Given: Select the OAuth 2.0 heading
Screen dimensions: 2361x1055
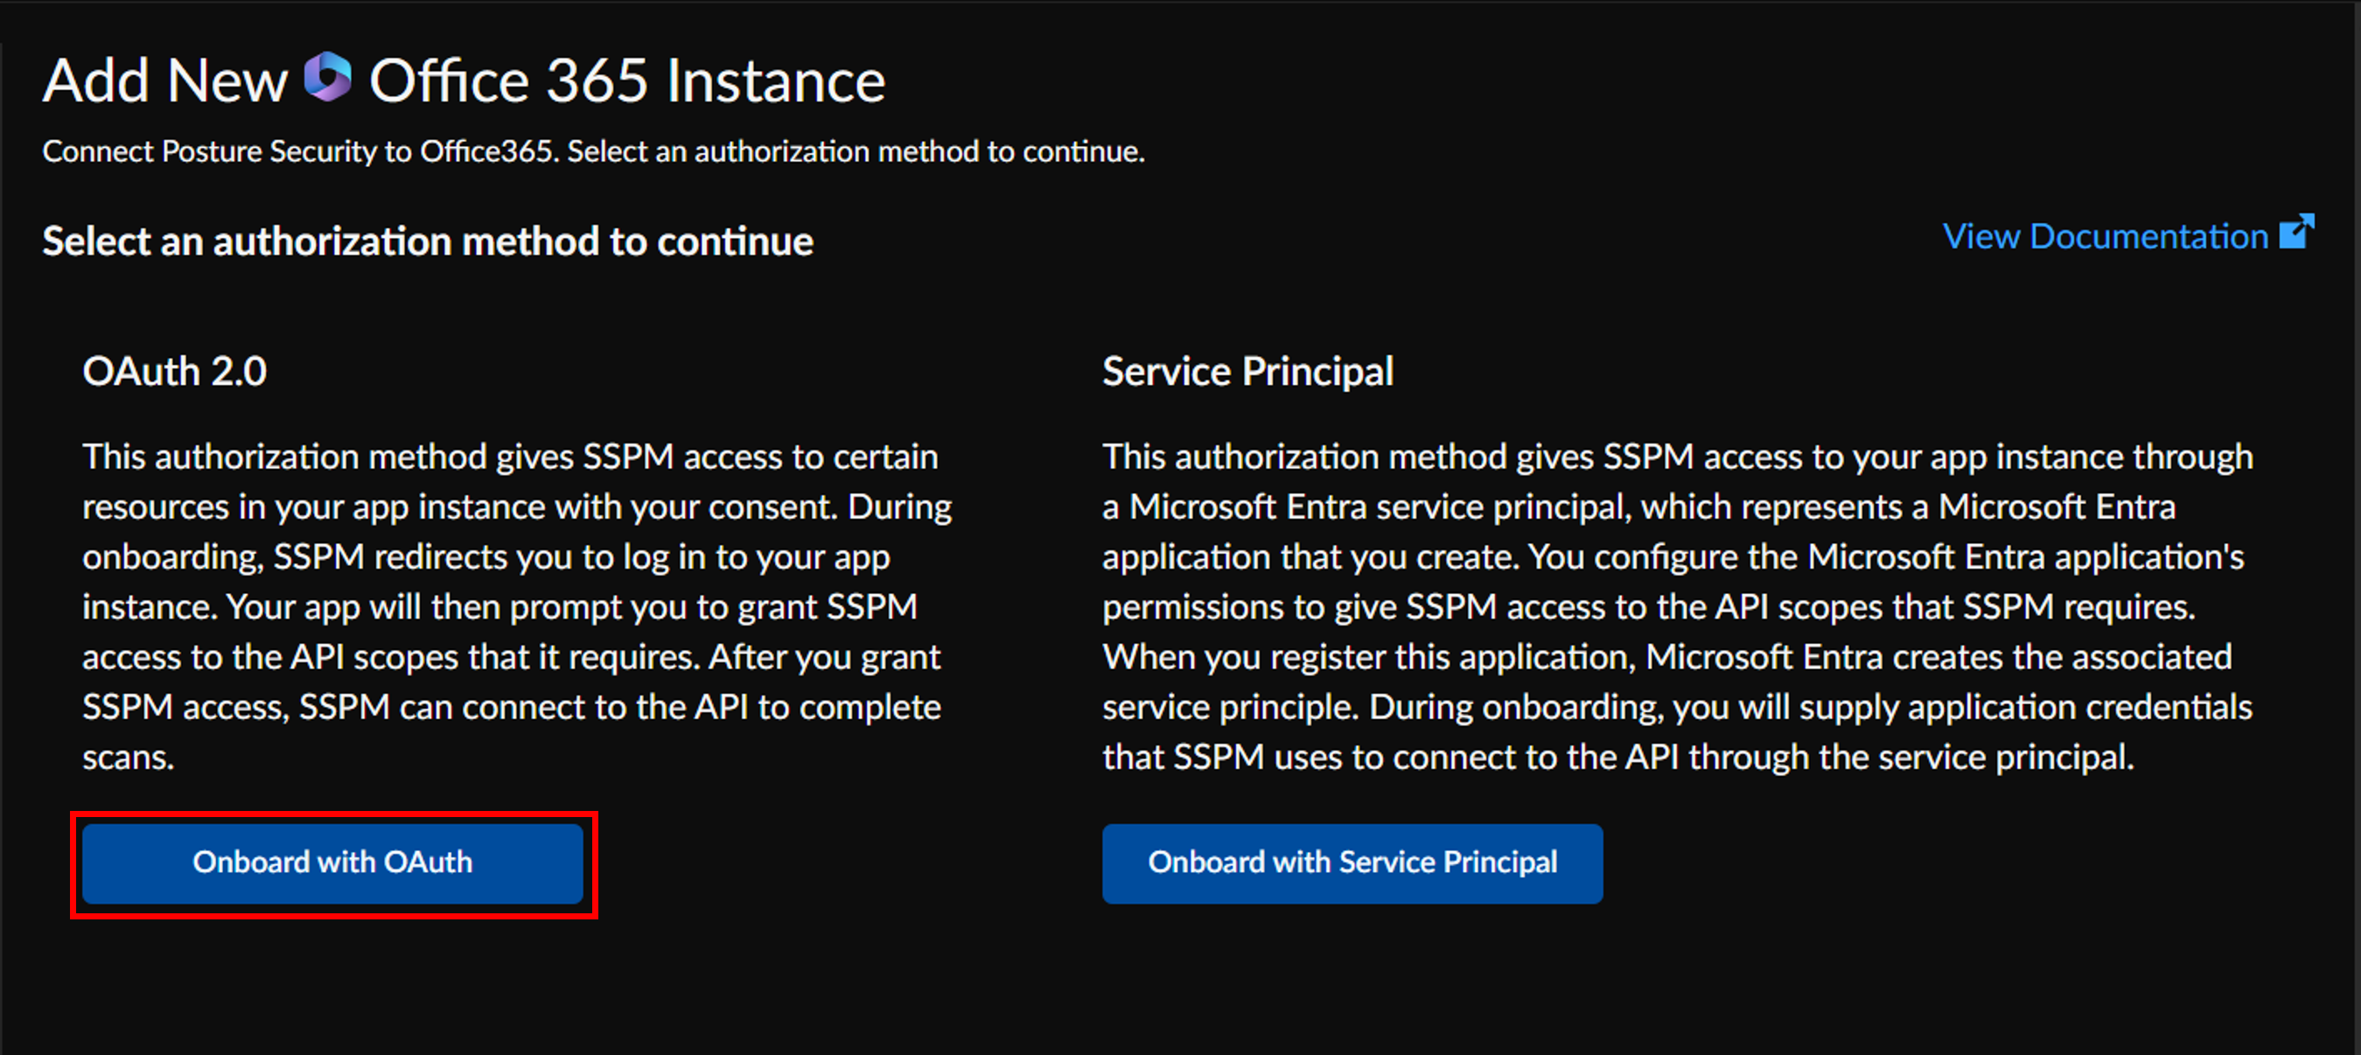Looking at the screenshot, I should (x=174, y=371).
